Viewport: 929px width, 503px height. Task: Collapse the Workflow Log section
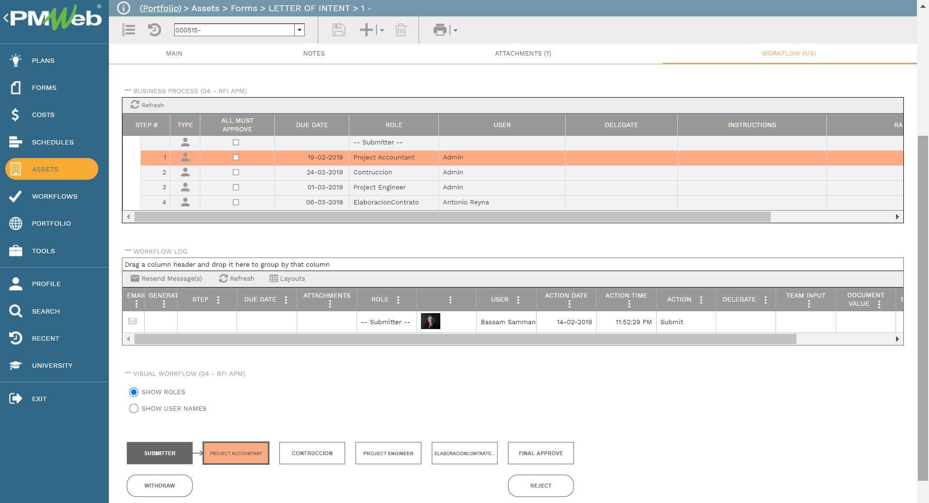click(128, 251)
